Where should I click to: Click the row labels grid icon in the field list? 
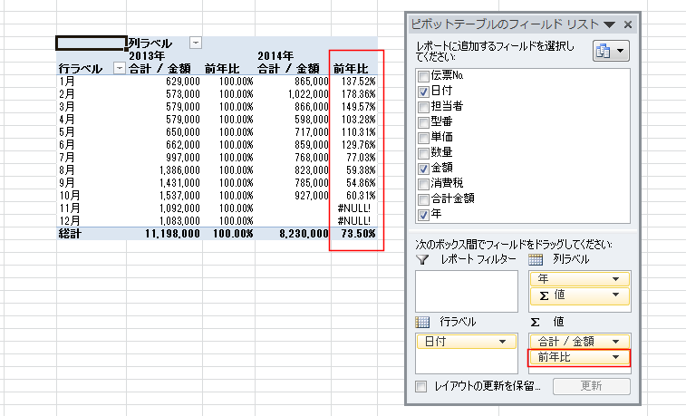(422, 323)
